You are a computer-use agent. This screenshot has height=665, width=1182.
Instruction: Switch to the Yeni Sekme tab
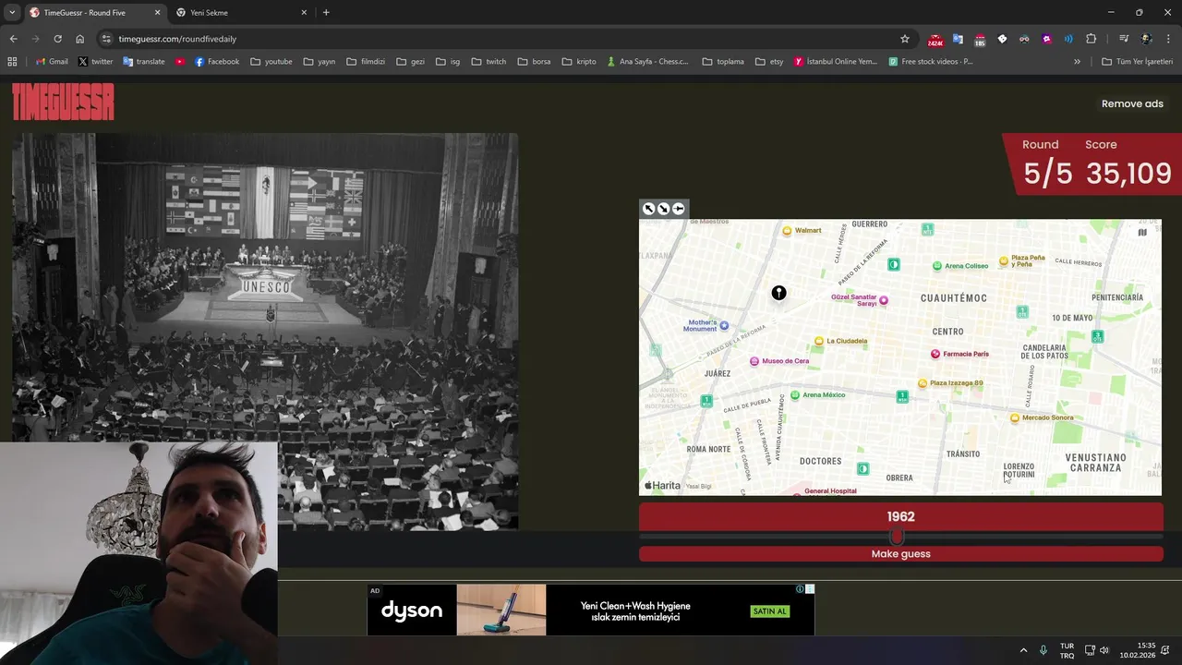(240, 13)
